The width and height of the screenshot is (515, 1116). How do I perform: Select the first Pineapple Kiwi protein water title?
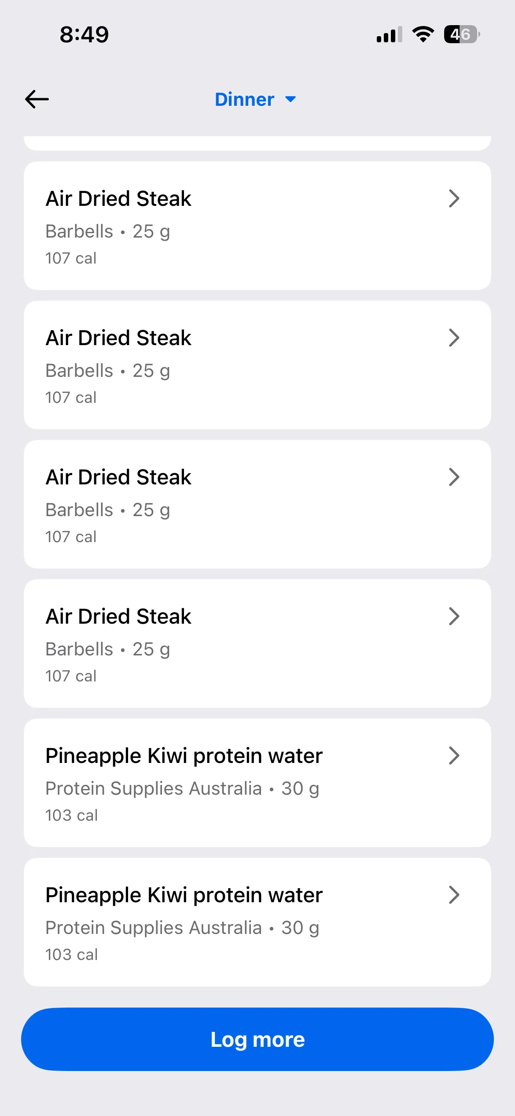tap(184, 756)
